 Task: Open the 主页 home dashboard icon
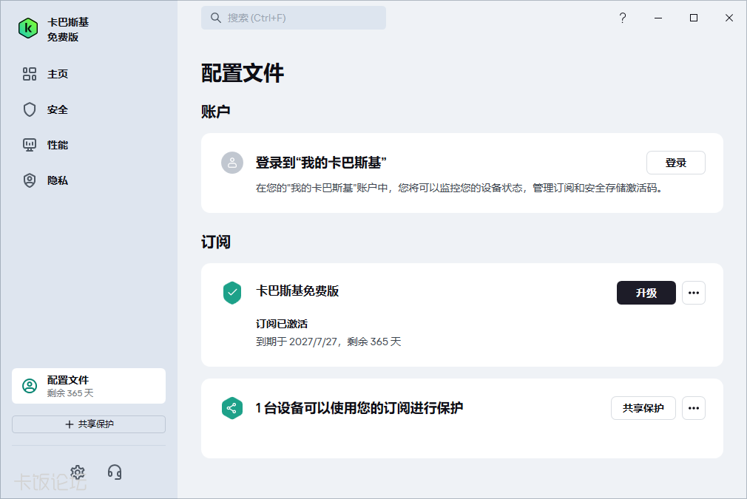[30, 74]
